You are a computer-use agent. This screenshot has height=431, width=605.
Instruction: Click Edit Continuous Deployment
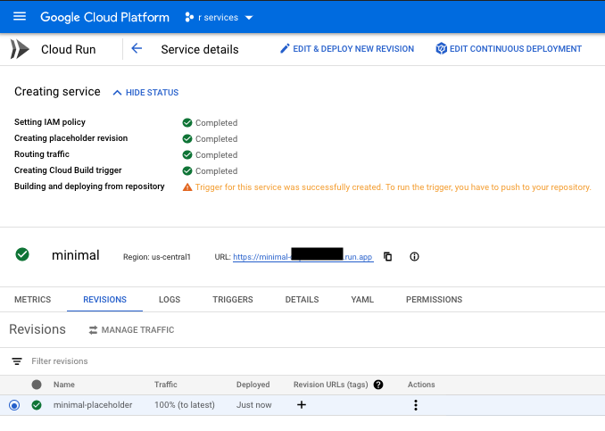(x=509, y=49)
